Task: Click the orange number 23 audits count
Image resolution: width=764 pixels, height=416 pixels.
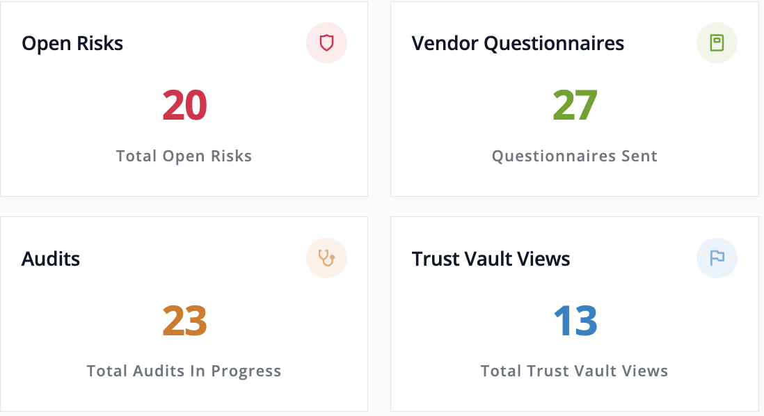Action: pos(184,321)
